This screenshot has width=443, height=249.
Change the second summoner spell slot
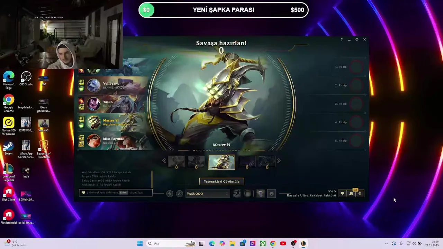247,194
